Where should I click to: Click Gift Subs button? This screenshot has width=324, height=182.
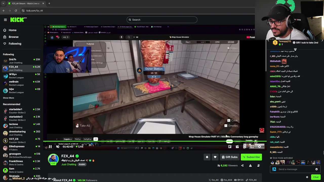[230, 157]
